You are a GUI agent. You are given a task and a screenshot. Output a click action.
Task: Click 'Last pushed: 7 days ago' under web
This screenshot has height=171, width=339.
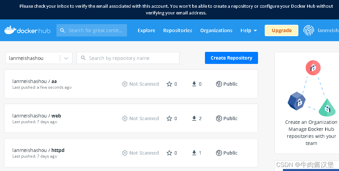point(35,122)
